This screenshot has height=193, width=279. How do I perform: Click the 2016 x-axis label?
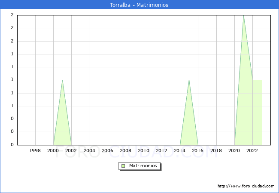[x=198, y=151]
